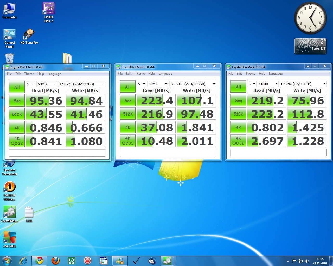Run 4K test on C: drive window
Screen dimensions: 333x266
pos(238,128)
